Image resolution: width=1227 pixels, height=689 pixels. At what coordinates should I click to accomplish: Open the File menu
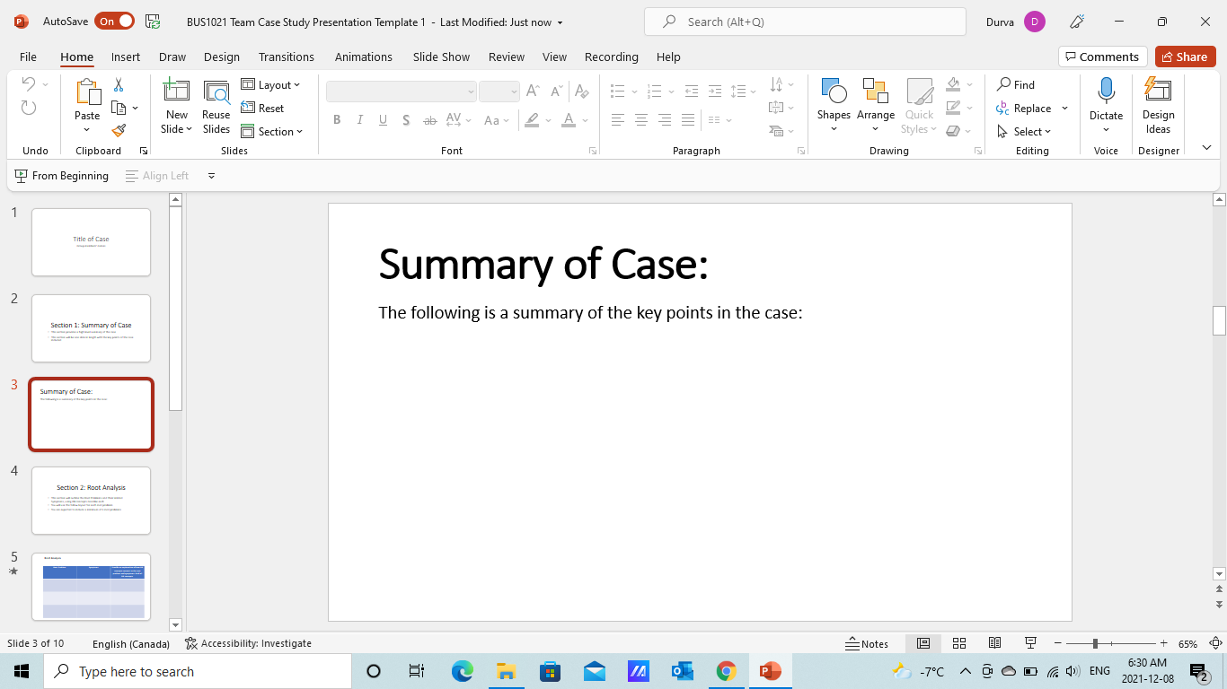click(28, 57)
